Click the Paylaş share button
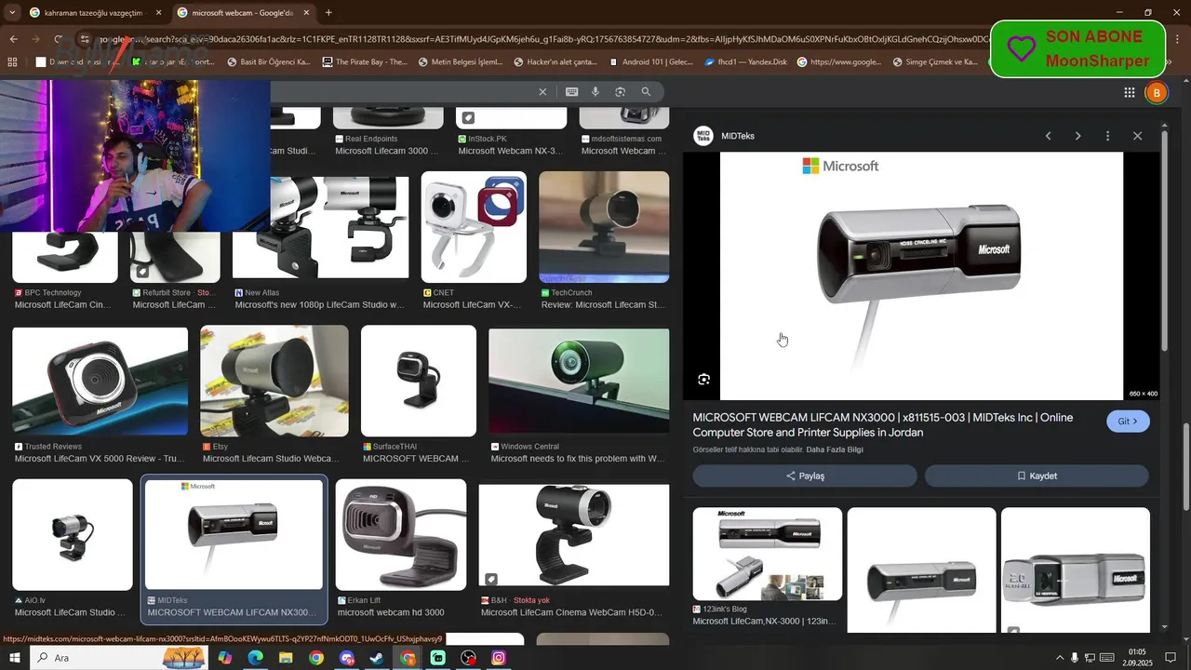Screen dimensions: 1191x670 pyautogui.click(x=805, y=476)
